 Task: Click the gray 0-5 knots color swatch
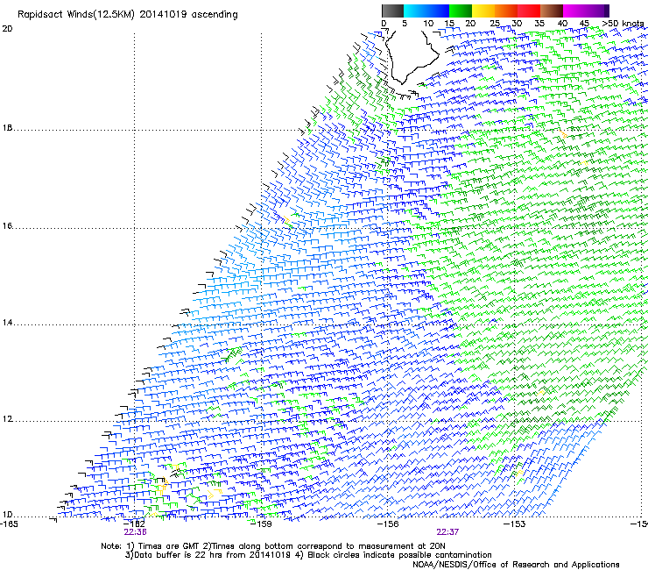click(392, 11)
